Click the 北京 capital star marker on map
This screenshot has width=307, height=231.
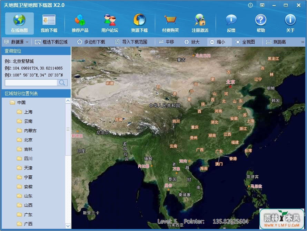tap(230, 86)
